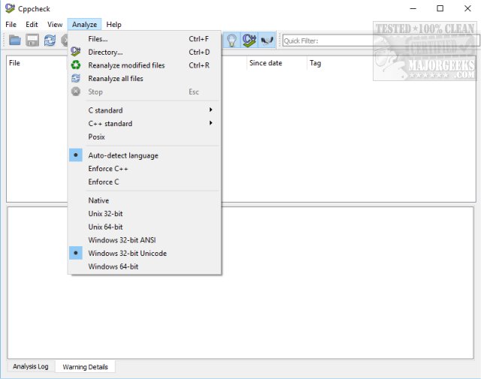Open the Edit menu
This screenshot has height=379, width=481.
pyautogui.click(x=32, y=25)
